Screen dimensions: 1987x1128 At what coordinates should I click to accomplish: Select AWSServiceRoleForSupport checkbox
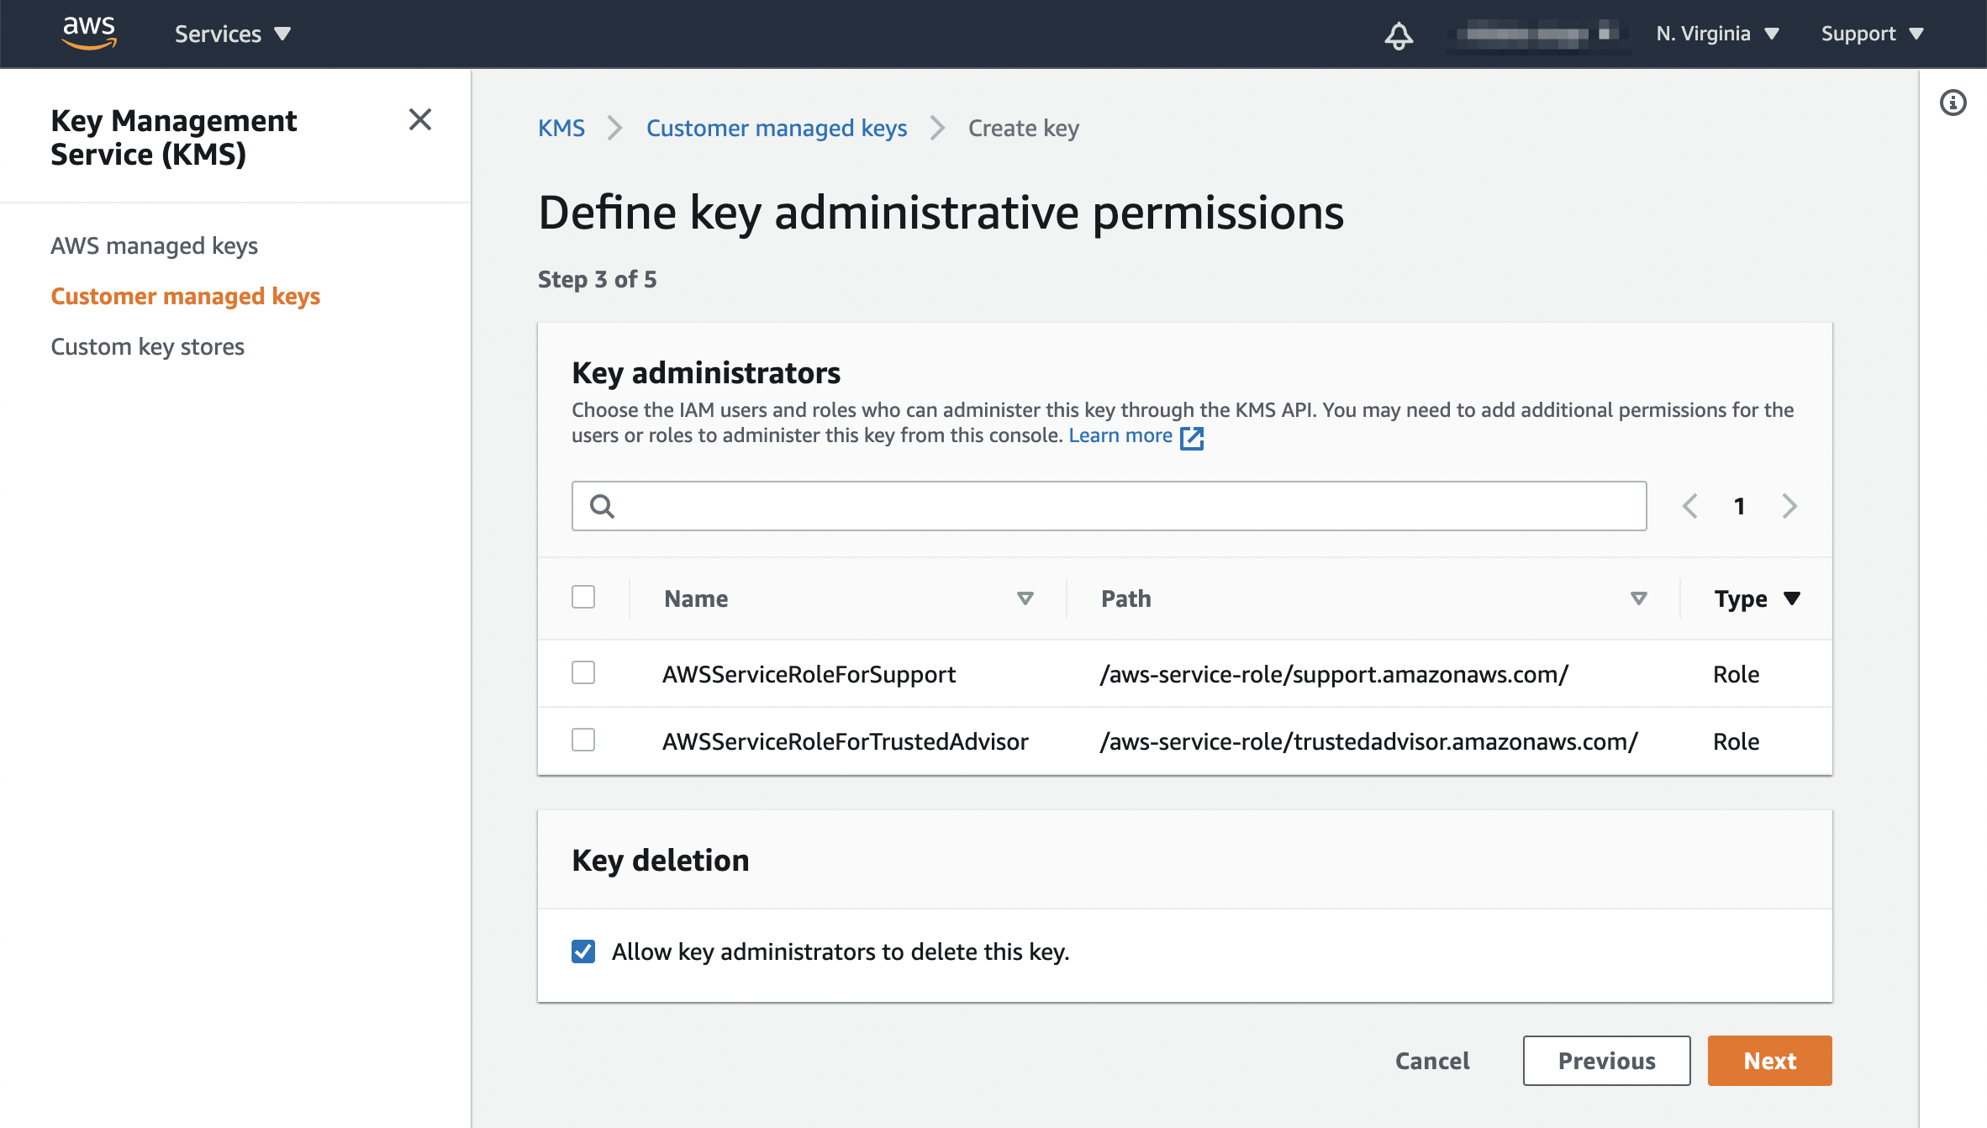(583, 672)
